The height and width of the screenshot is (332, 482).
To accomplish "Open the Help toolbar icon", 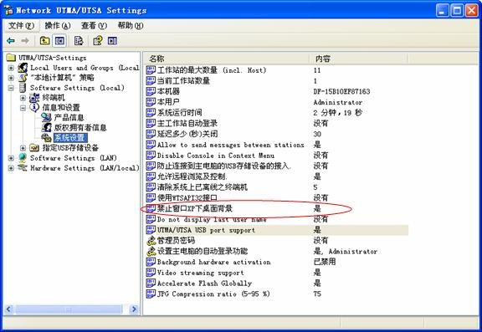I will 98,40.
